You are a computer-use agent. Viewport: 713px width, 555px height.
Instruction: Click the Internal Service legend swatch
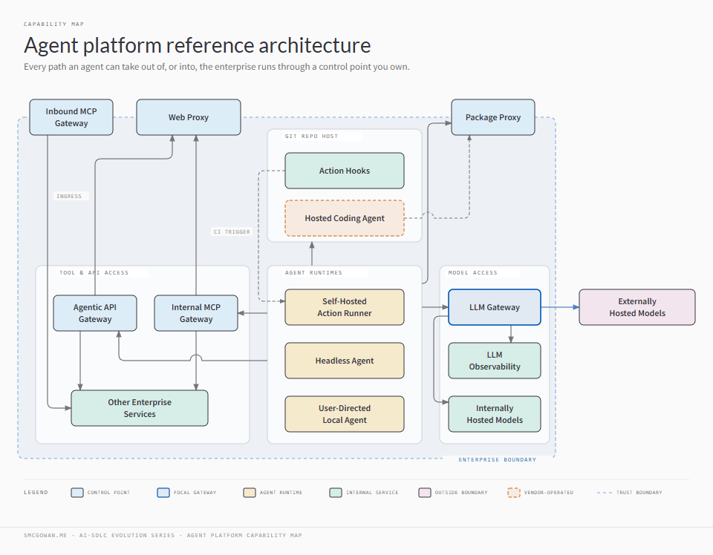336,493
